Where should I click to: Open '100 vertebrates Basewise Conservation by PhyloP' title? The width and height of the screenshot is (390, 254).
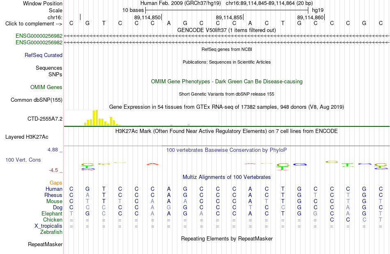pyautogui.click(x=227, y=150)
